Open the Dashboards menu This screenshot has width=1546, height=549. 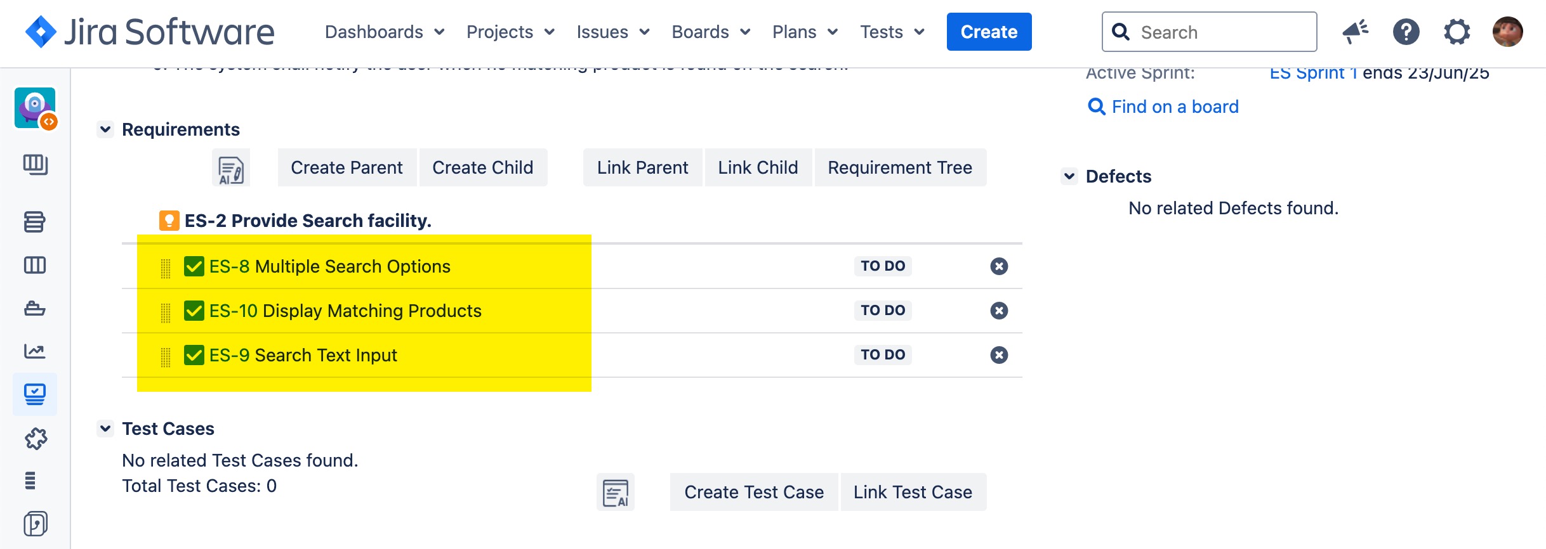384,32
